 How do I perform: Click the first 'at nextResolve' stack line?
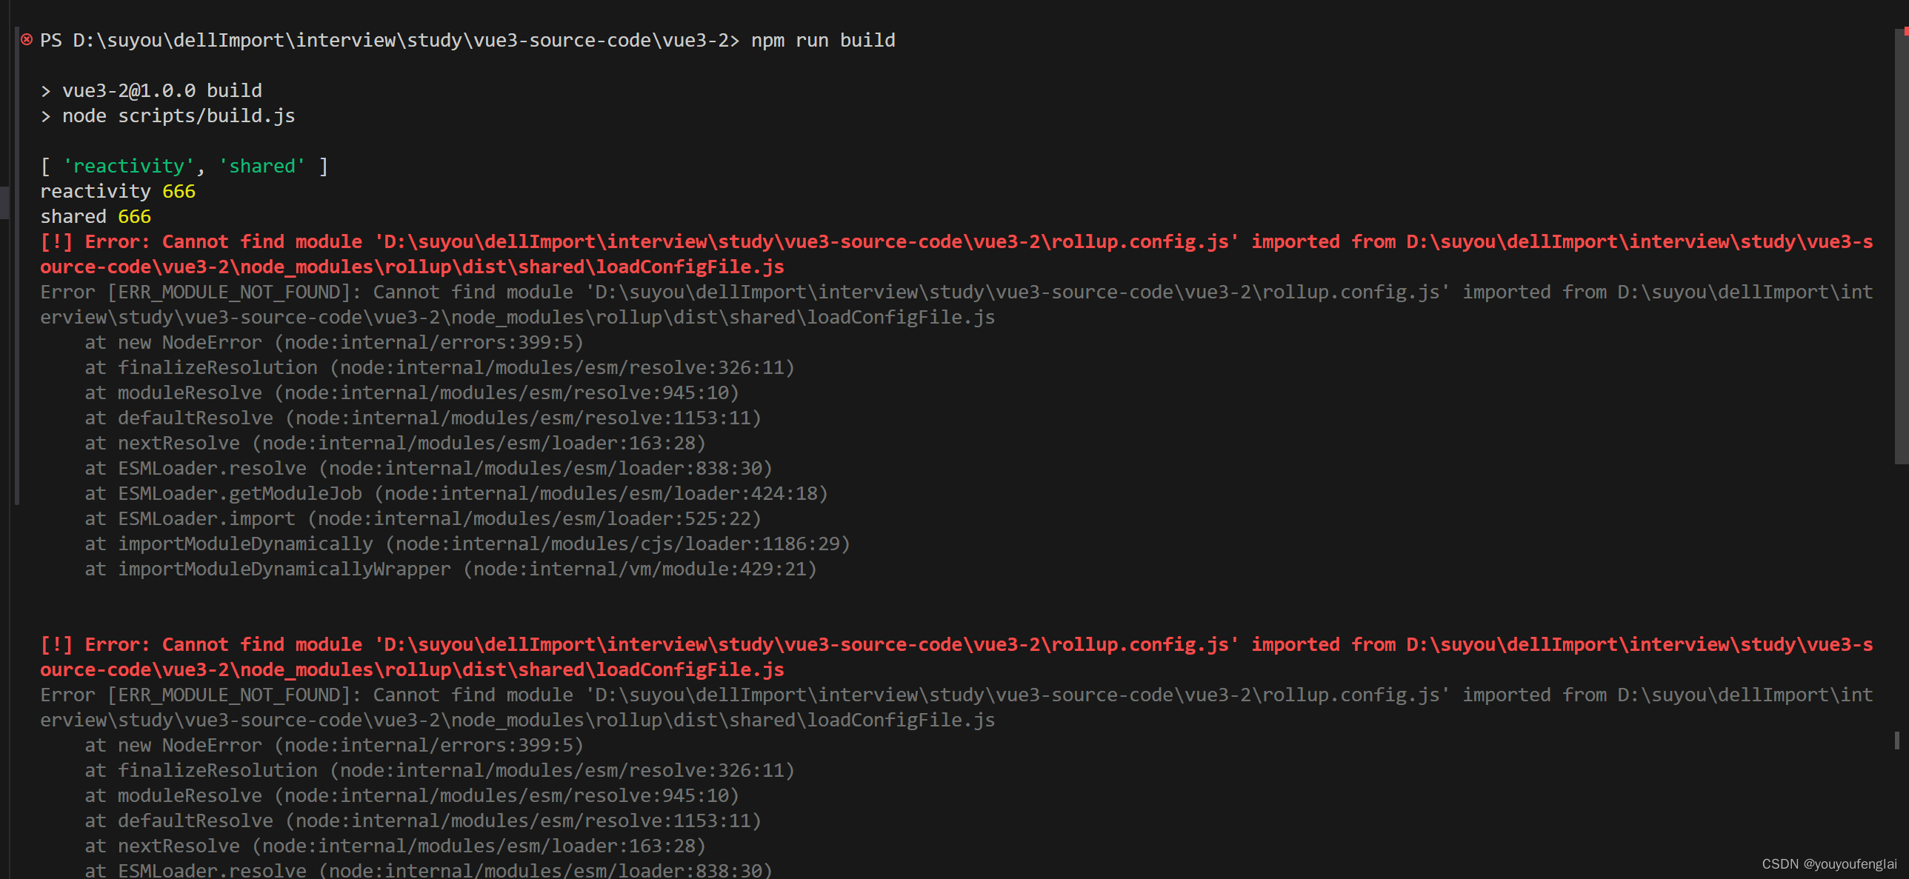395,443
